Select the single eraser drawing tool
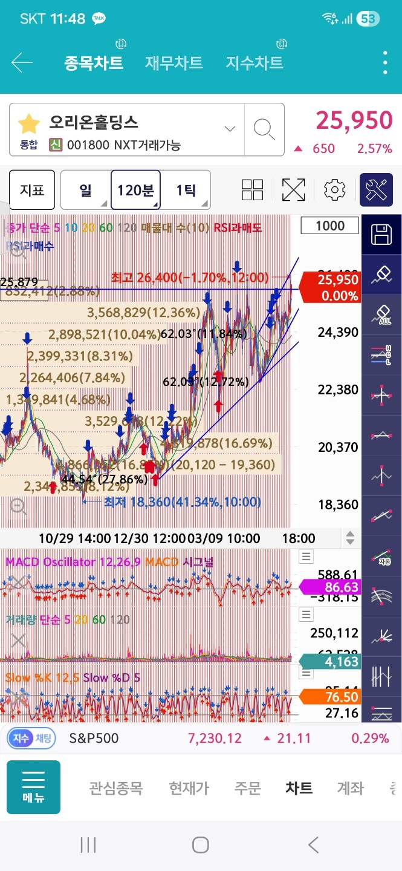Viewport: 402px width, 871px height. [x=381, y=273]
